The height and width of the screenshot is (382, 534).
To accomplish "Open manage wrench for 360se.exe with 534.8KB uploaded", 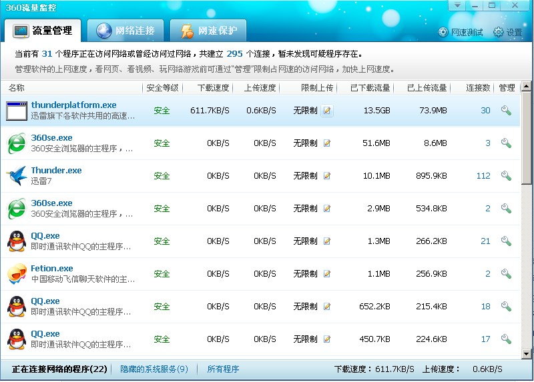I will [x=506, y=208].
